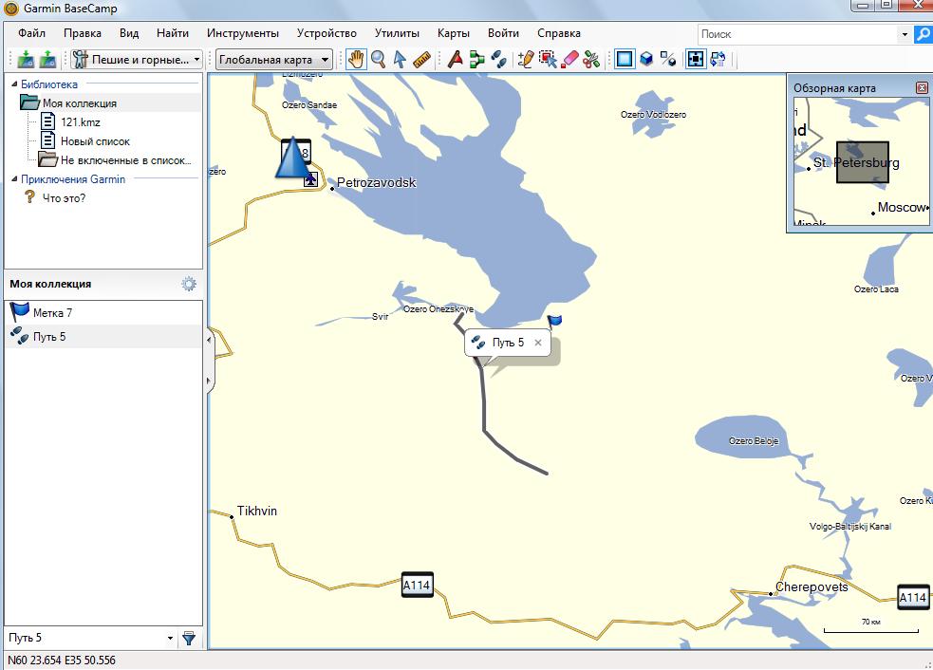
Task: Toggle the 3D map view button
Action: 645,60
